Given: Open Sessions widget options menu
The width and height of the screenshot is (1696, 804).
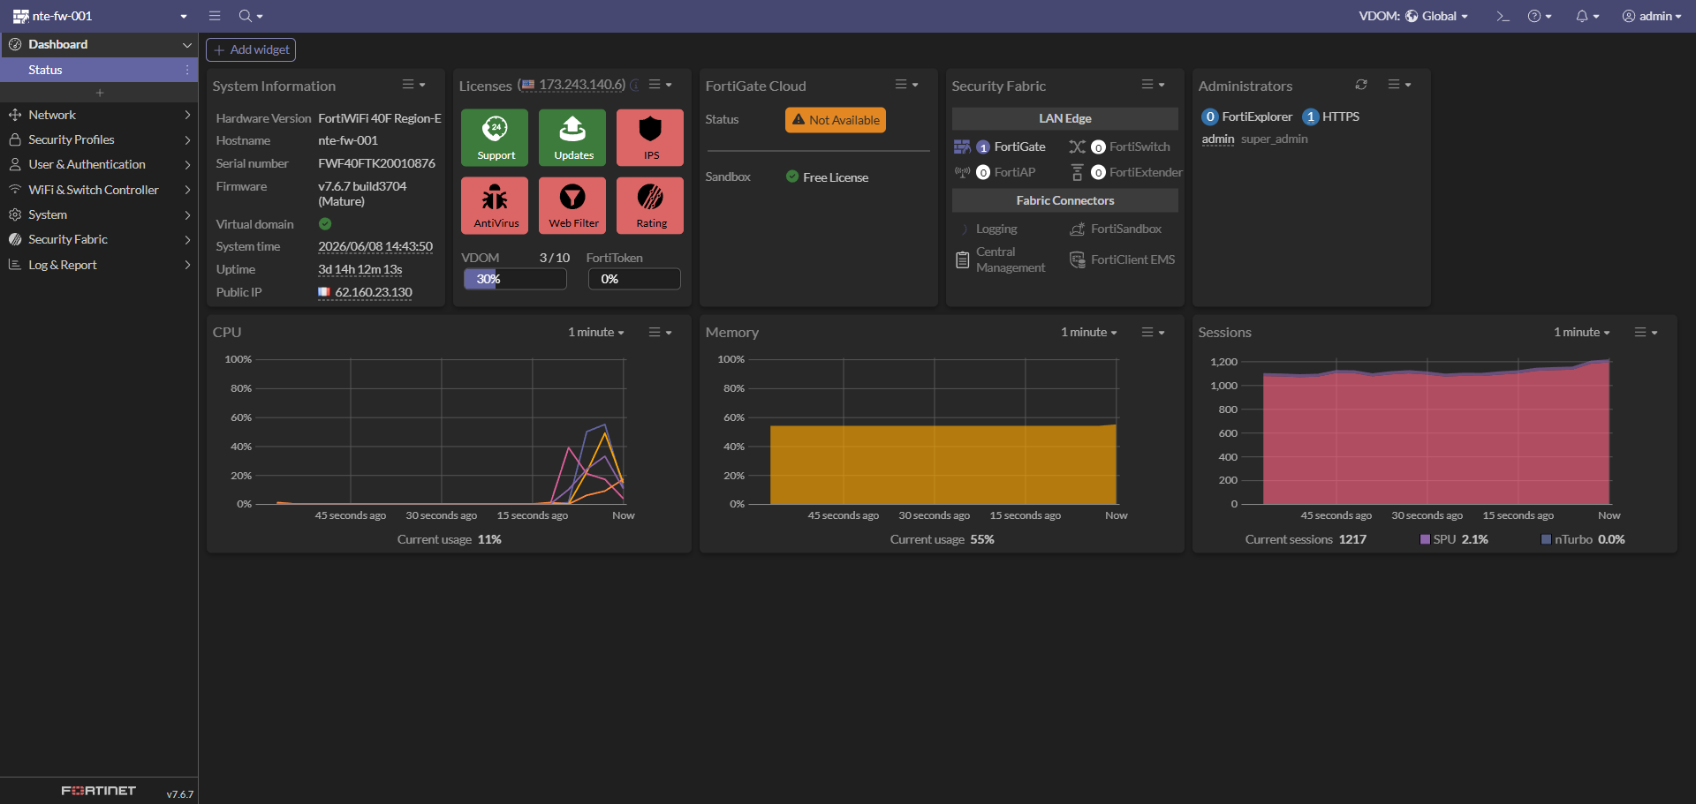Looking at the screenshot, I should [x=1646, y=332].
